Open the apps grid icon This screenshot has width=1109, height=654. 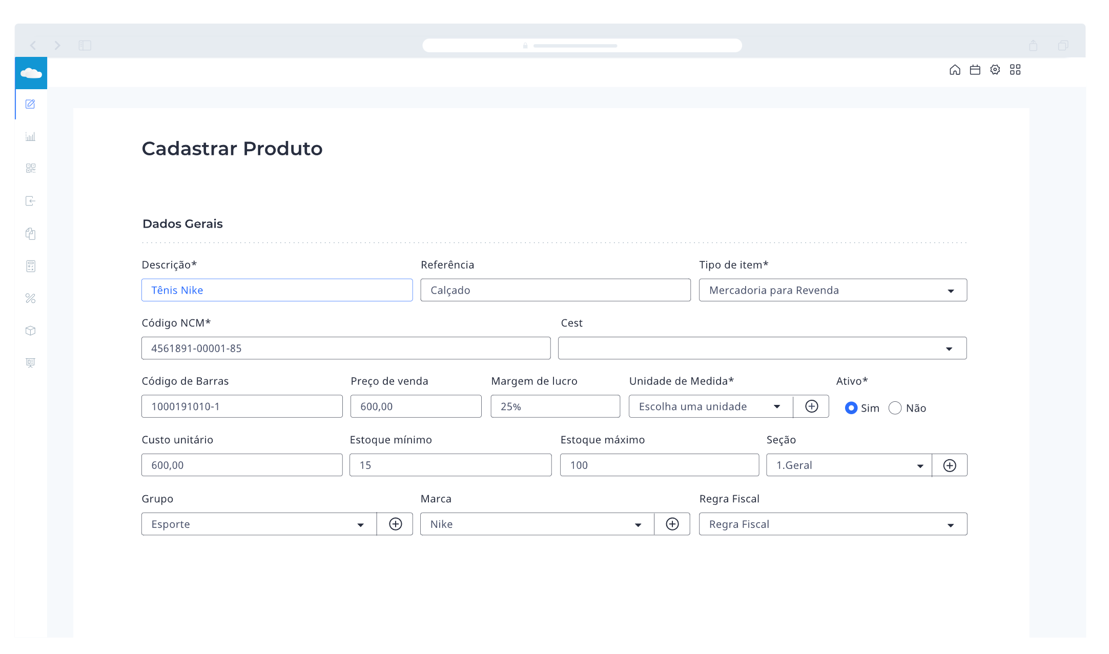click(x=1015, y=70)
